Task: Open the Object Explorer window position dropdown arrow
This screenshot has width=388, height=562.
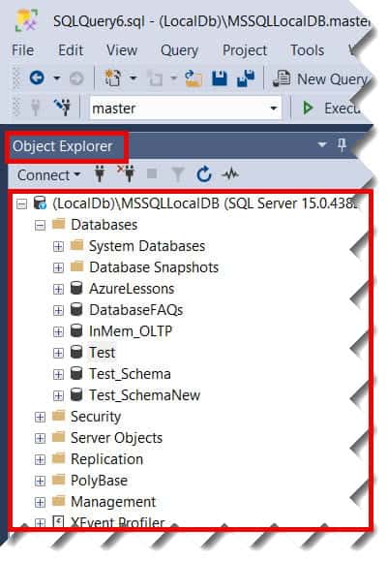Action: click(x=322, y=144)
